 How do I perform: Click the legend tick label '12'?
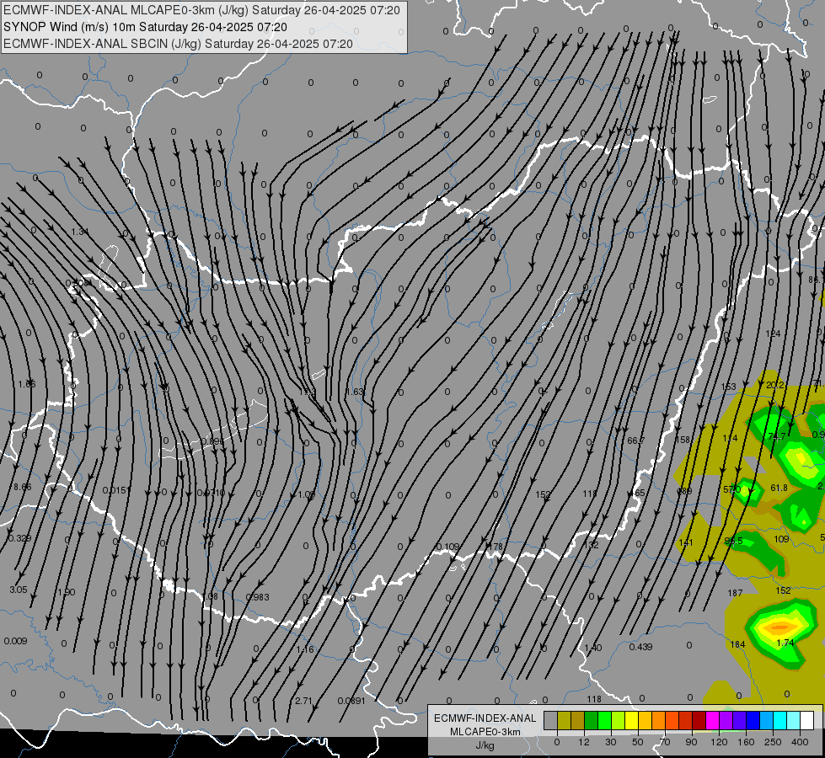point(583,742)
